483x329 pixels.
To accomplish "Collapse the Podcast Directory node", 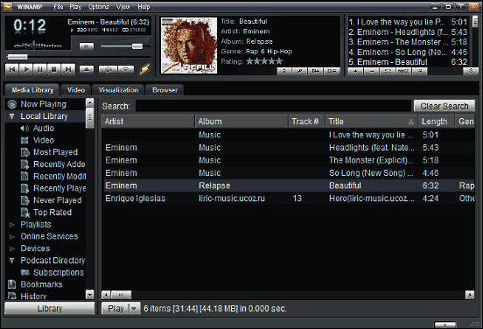I will [x=11, y=261].
